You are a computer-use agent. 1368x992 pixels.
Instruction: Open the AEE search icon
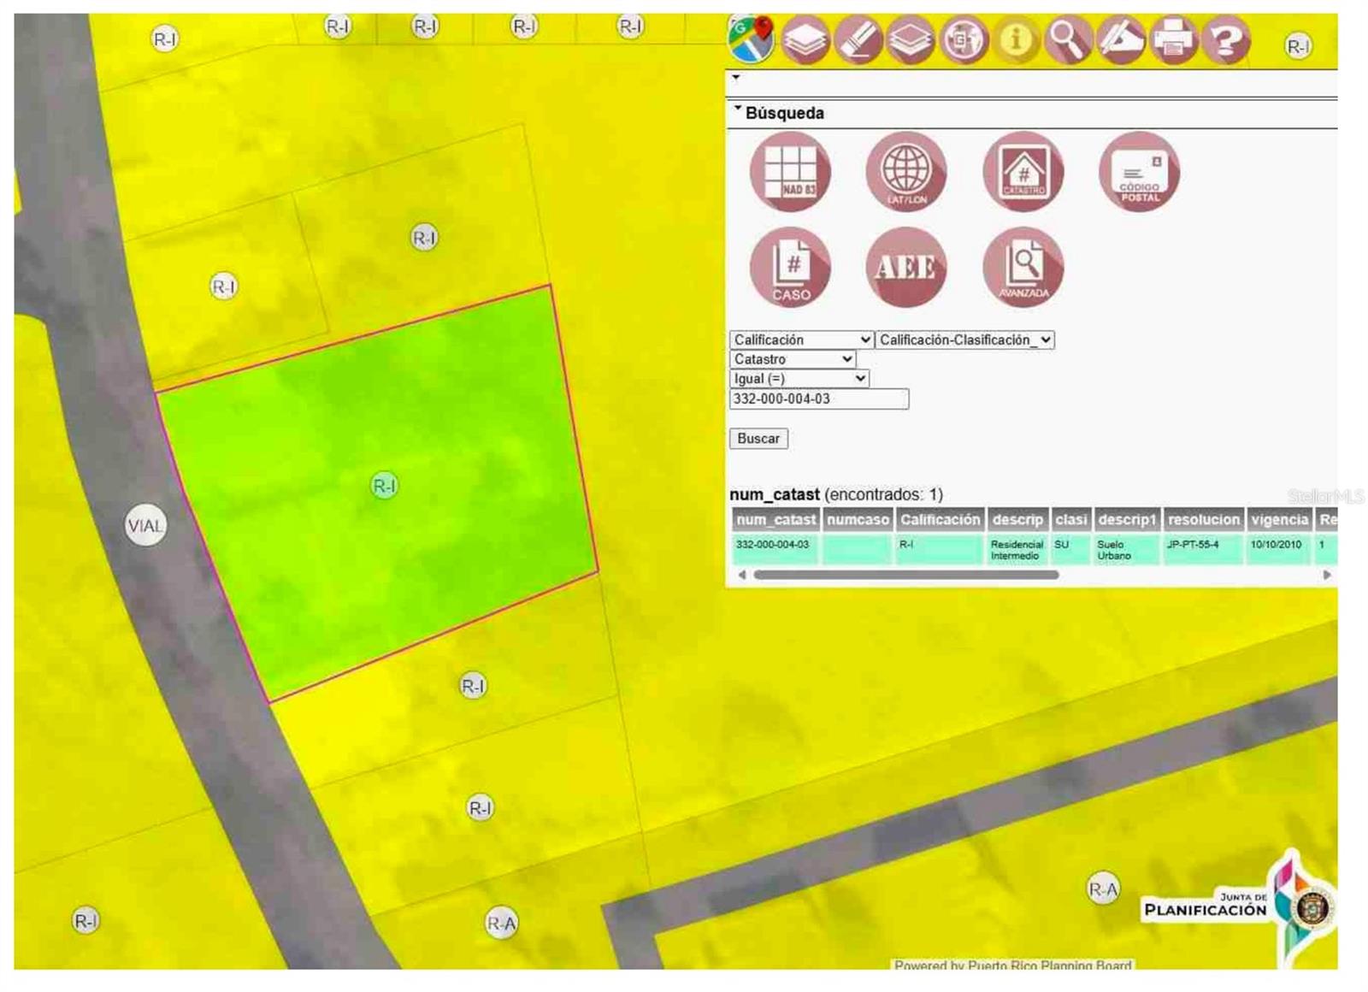906,267
